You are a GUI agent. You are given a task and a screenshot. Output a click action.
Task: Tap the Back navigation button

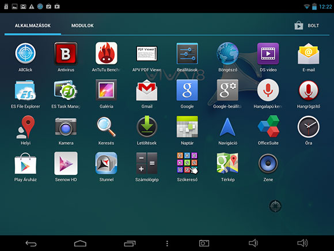[x=31, y=243]
